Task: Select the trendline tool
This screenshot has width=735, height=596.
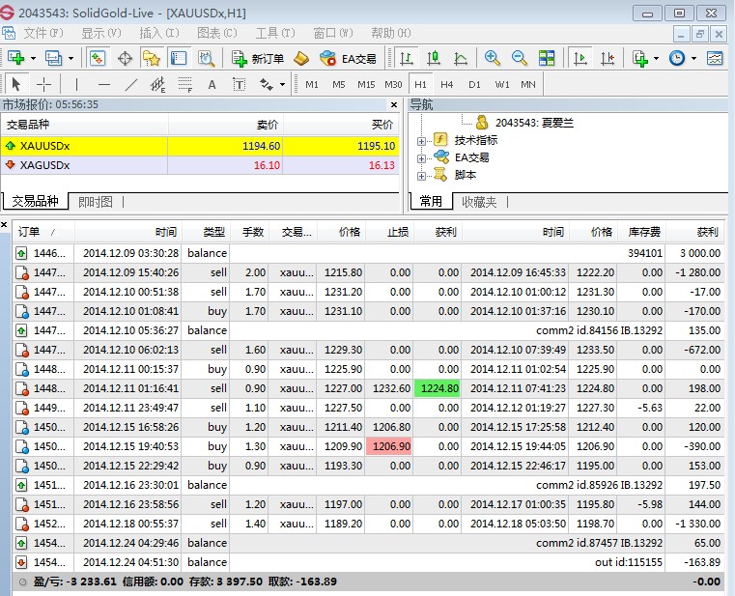Action: pyautogui.click(x=131, y=84)
